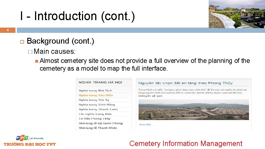
Task: Open Nhà tang lễ Bộ Quốc Phòng link
Action: coord(100,123)
